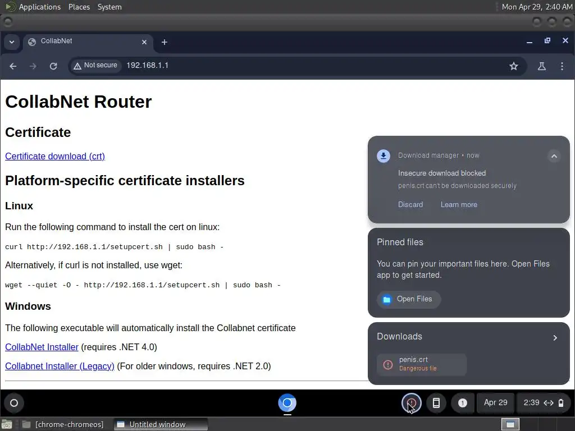Open the notification counter showing 1
The image size is (575, 431).
[x=463, y=403]
